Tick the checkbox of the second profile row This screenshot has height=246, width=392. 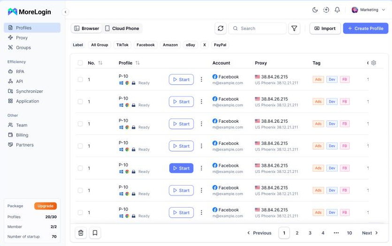80,102
